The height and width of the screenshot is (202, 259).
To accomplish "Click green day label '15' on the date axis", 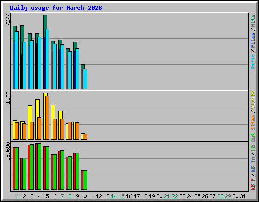I will (x=121, y=196).
